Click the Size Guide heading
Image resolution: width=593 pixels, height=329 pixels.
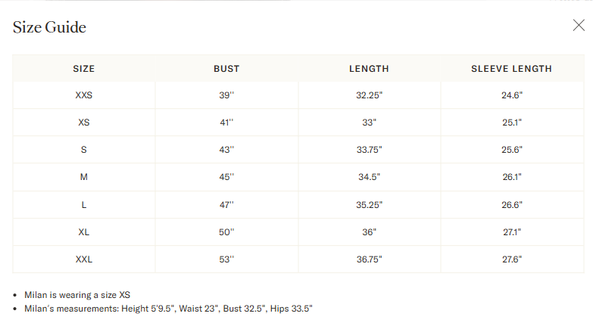tap(49, 28)
